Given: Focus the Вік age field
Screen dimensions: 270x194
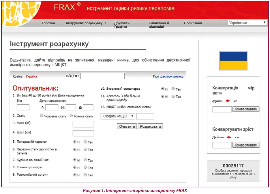Looking at the screenshot, I should pos(23,108).
